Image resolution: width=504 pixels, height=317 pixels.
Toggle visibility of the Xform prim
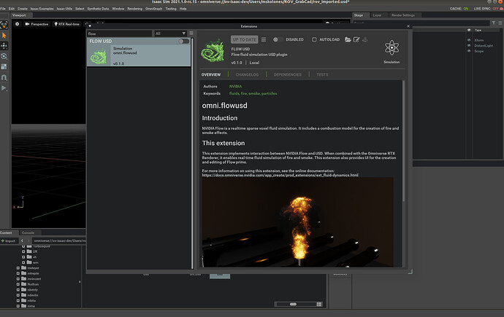click(469, 40)
